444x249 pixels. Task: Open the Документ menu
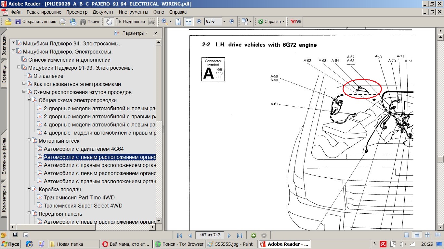[x=103, y=12]
